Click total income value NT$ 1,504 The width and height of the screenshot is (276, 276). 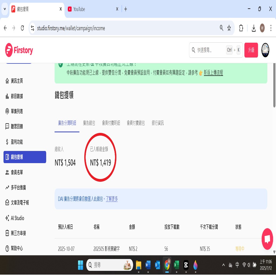coord(65,163)
